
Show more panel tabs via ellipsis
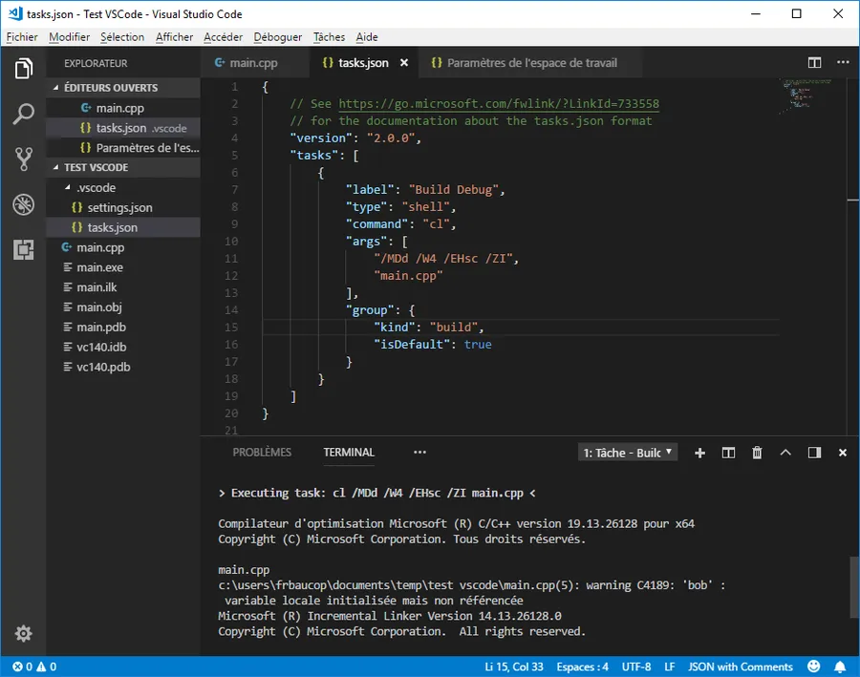click(x=420, y=453)
